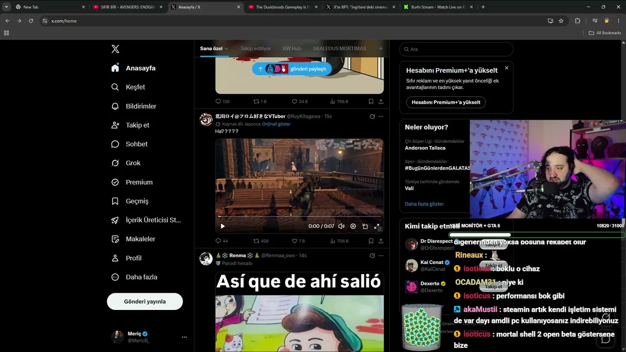The width and height of the screenshot is (626, 352).
Task: Open picture-in-picture for the video
Action: (365, 226)
